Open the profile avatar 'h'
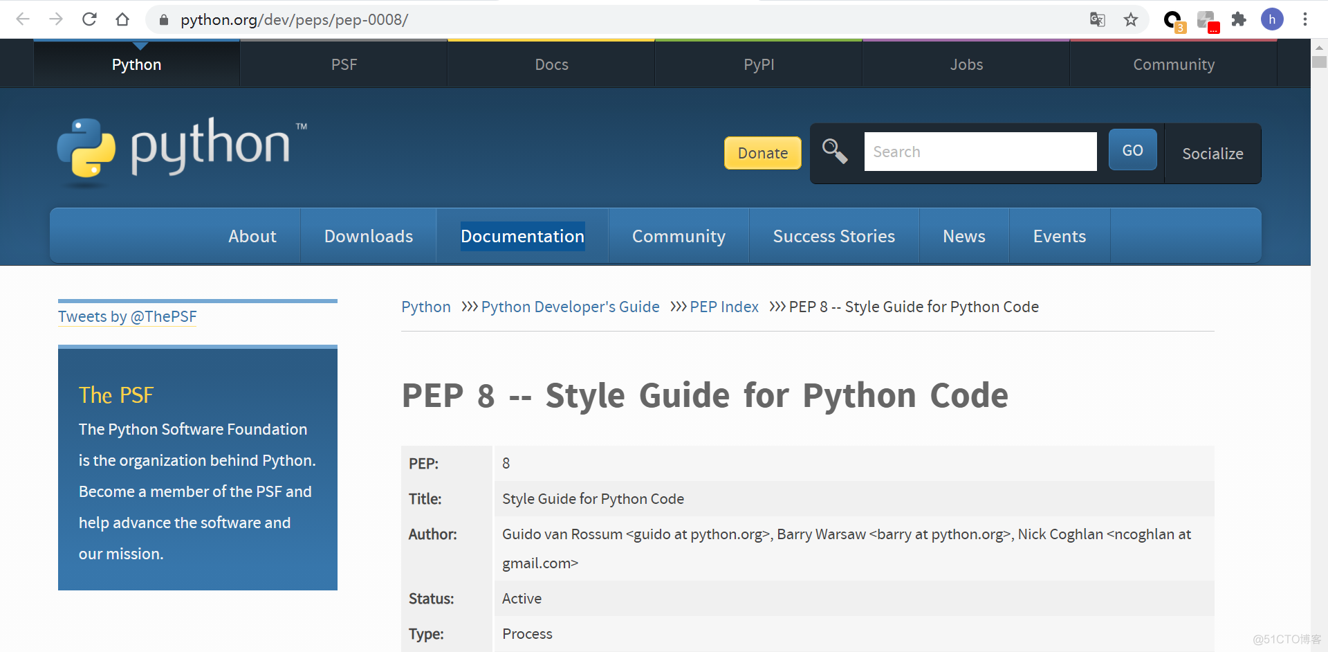1328x652 pixels. [1272, 19]
